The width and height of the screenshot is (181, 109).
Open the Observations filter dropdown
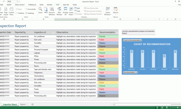96,34
